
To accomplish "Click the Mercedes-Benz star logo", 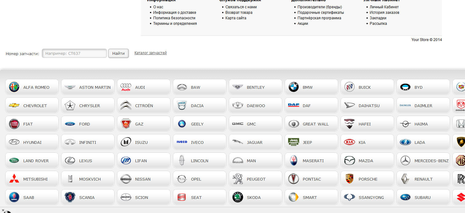I will pyautogui.click(x=405, y=161).
